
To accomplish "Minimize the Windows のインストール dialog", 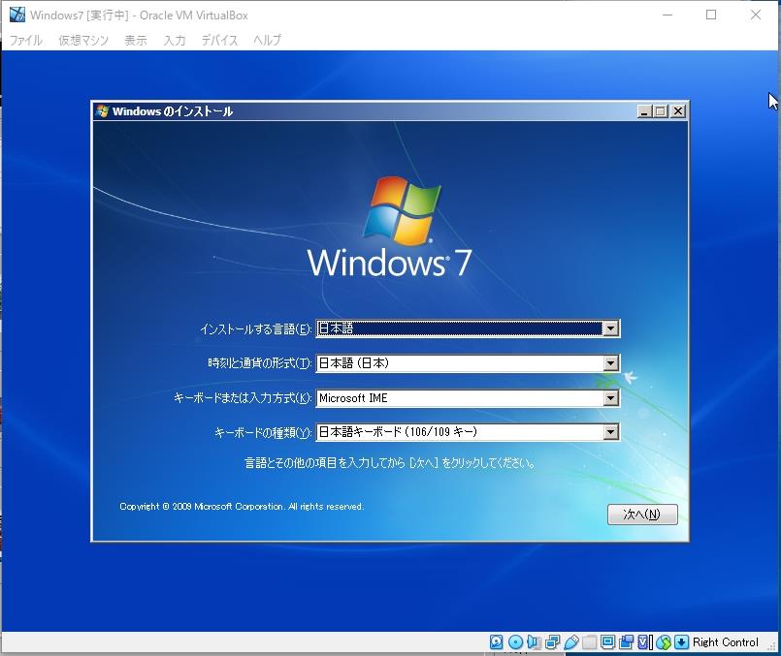I will coord(644,111).
